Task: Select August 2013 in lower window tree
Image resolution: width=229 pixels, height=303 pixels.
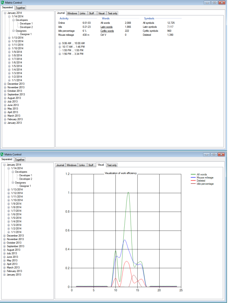Action: [14, 250]
